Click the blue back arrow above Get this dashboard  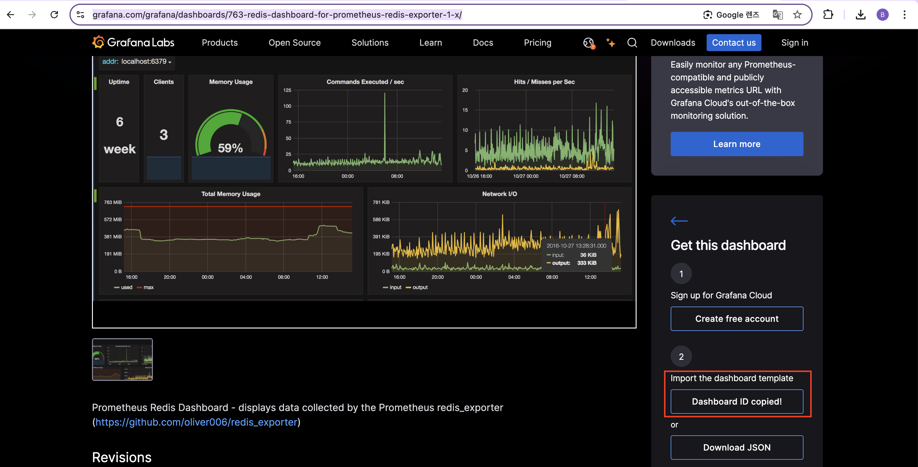coord(679,221)
